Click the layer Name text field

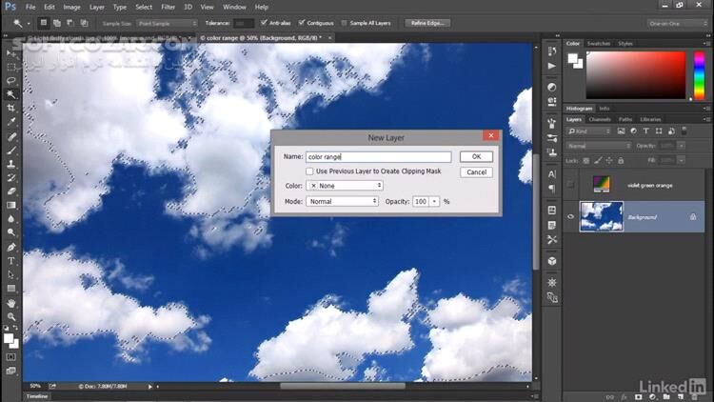[x=379, y=156]
